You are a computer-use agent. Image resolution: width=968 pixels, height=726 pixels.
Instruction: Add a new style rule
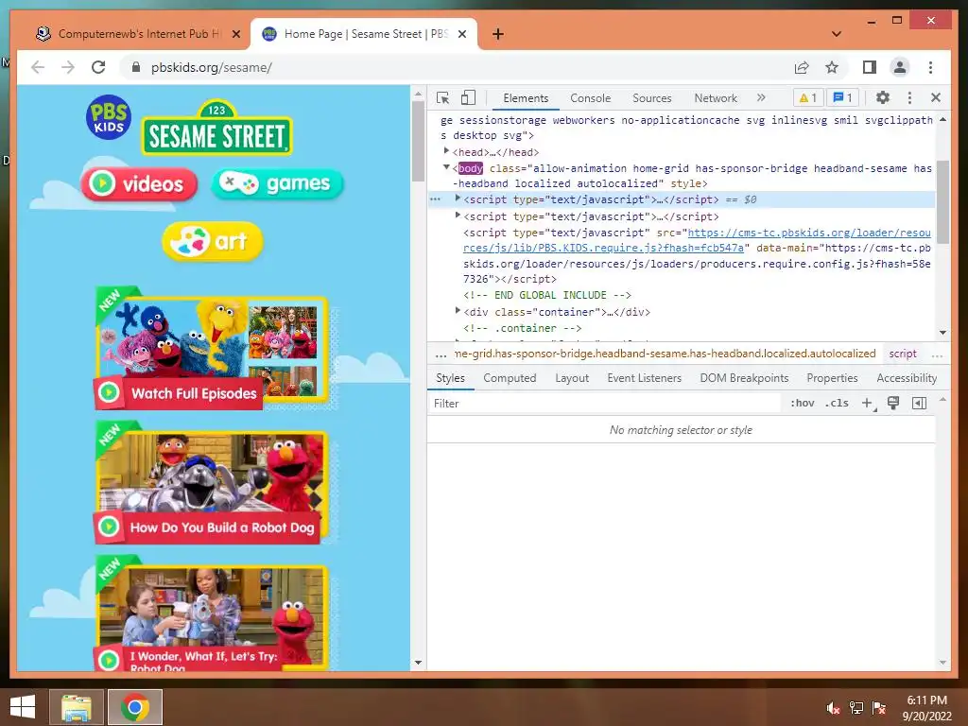pos(868,403)
